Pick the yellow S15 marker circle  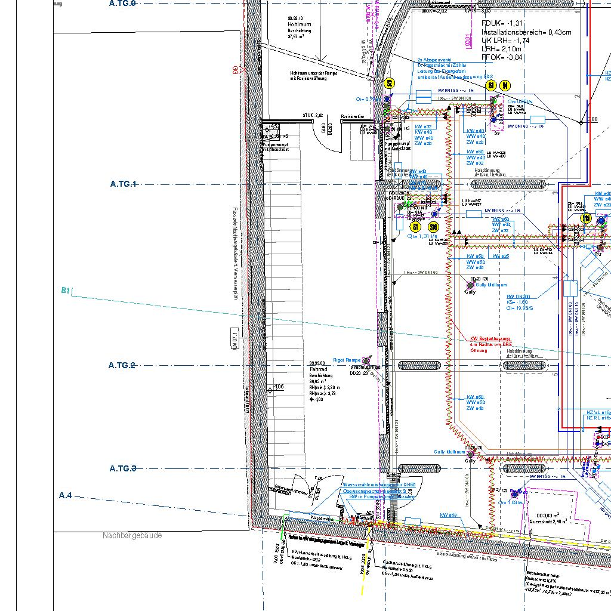tap(587, 219)
